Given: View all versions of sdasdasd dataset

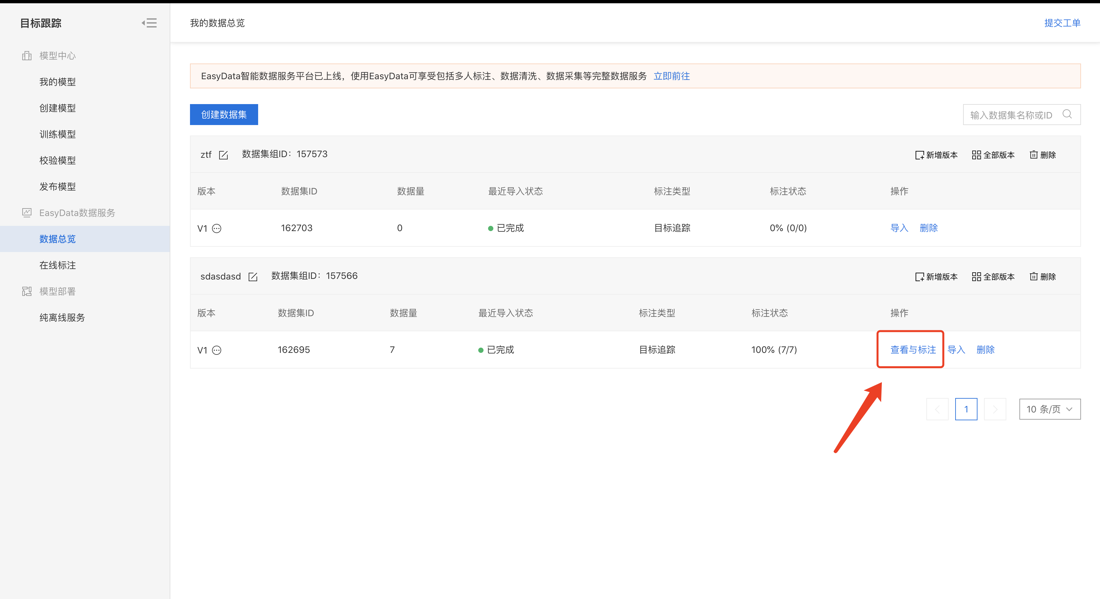Looking at the screenshot, I should pos(993,277).
